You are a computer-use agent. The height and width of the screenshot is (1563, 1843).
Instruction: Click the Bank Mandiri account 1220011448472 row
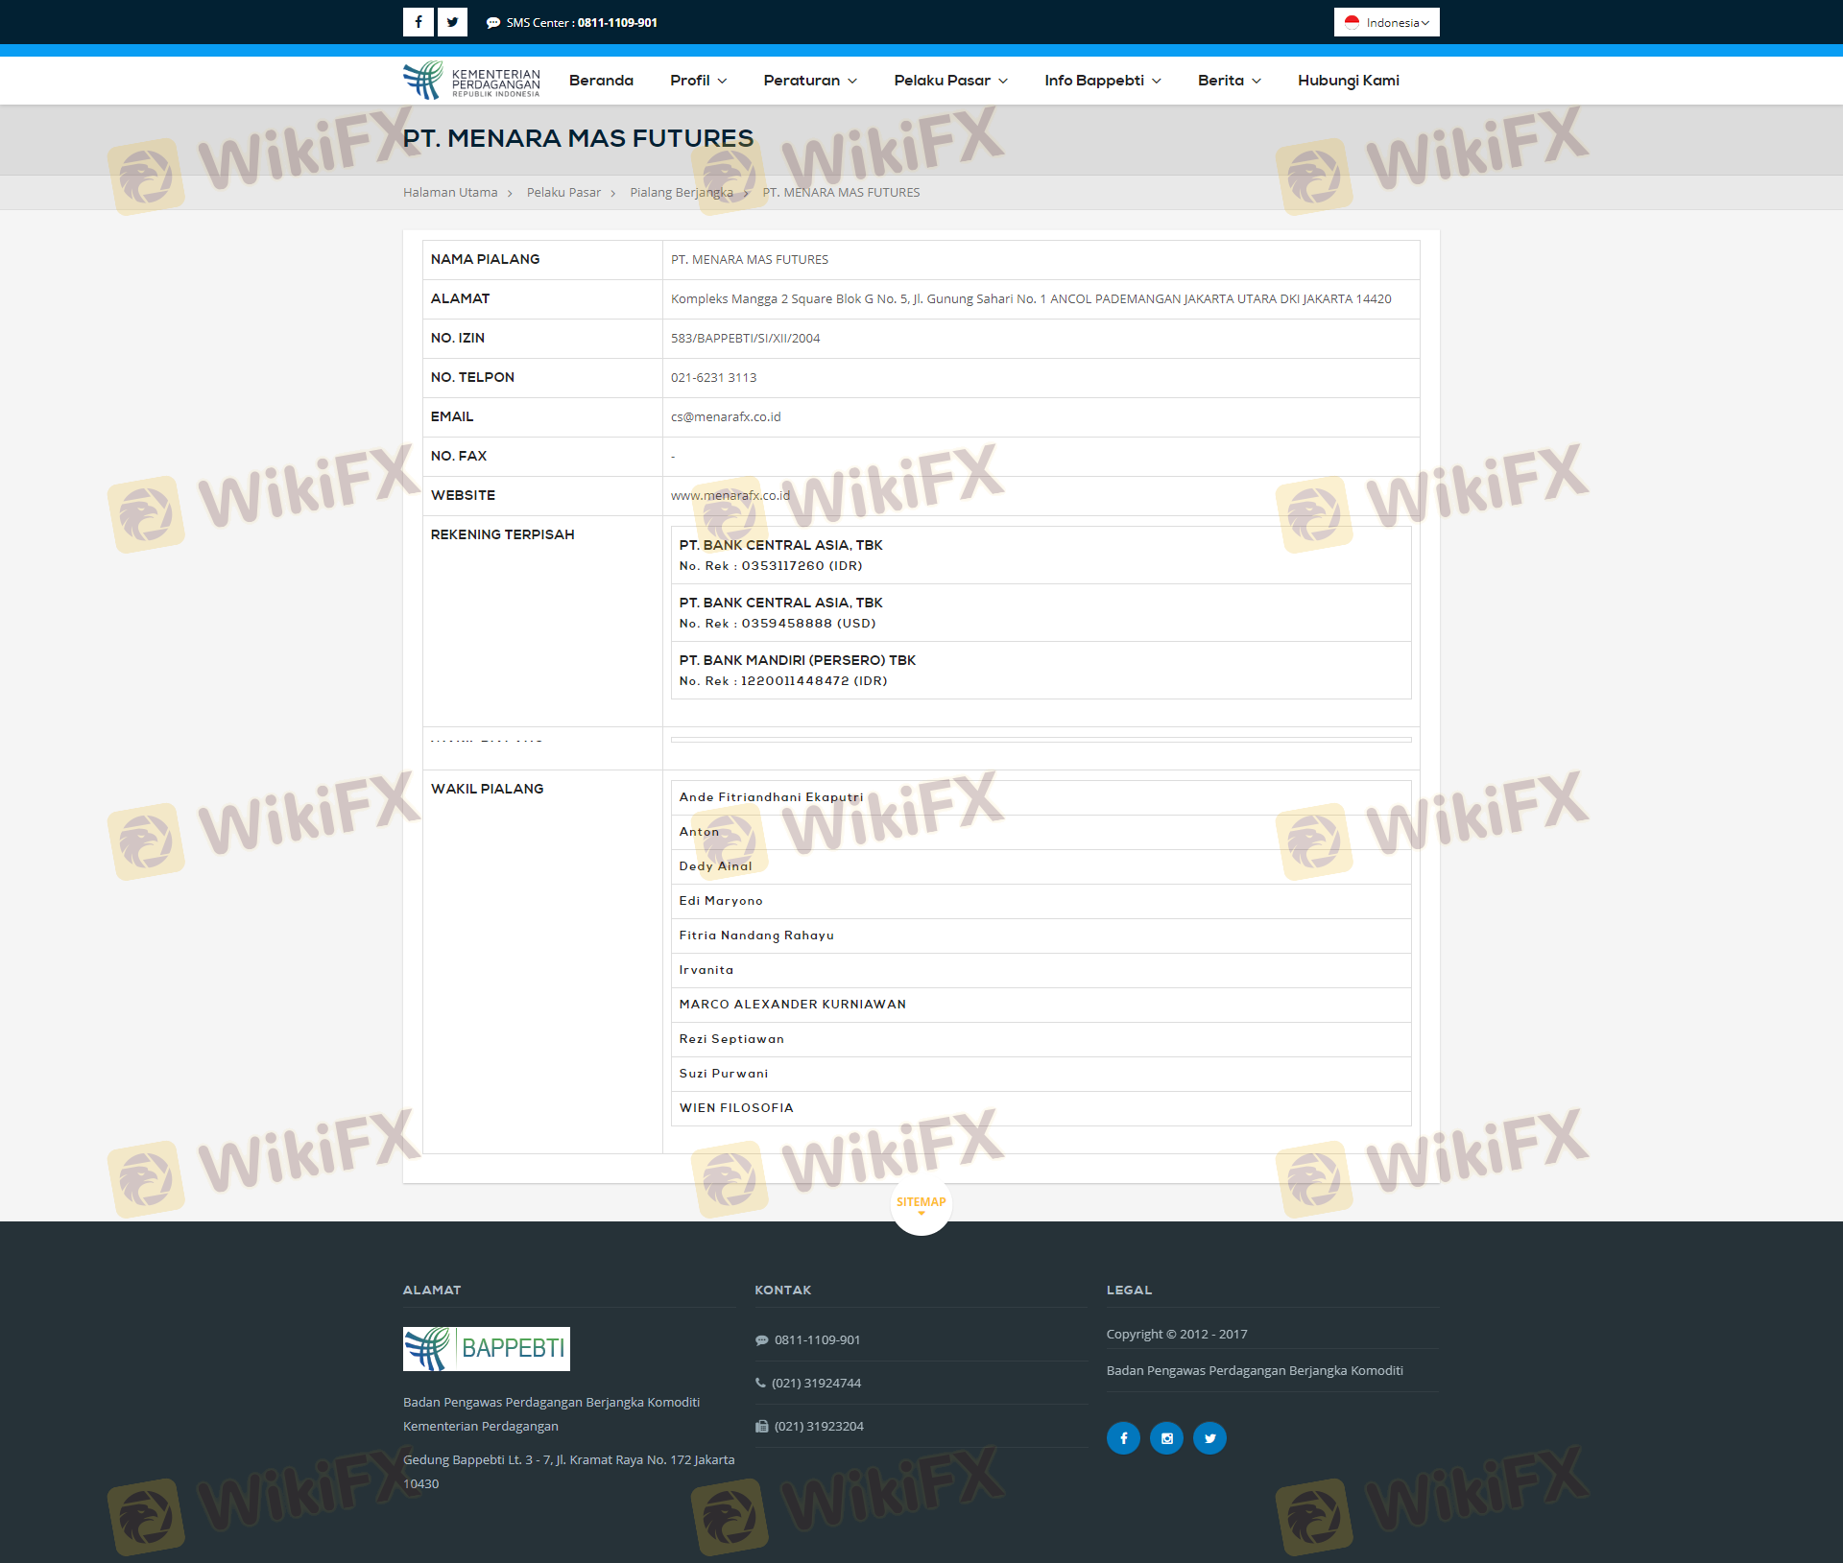coord(1041,671)
